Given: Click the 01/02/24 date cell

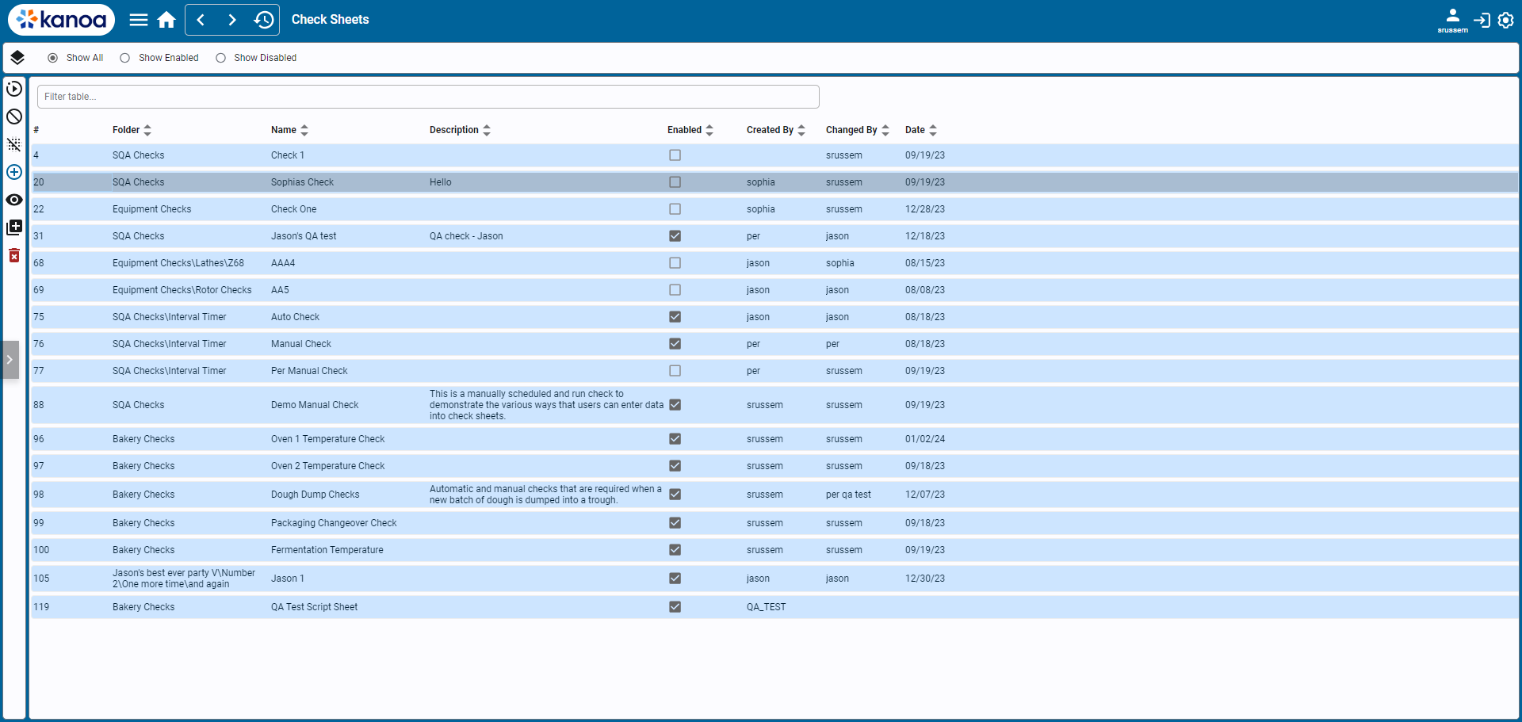Looking at the screenshot, I should (925, 439).
